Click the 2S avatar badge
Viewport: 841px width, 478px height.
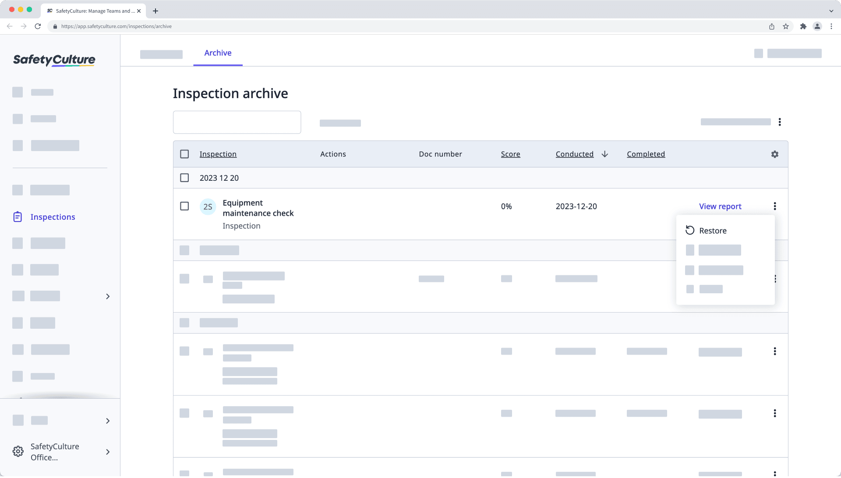208,207
